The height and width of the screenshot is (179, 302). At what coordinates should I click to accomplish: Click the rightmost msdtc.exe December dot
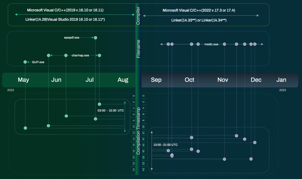[255, 44]
